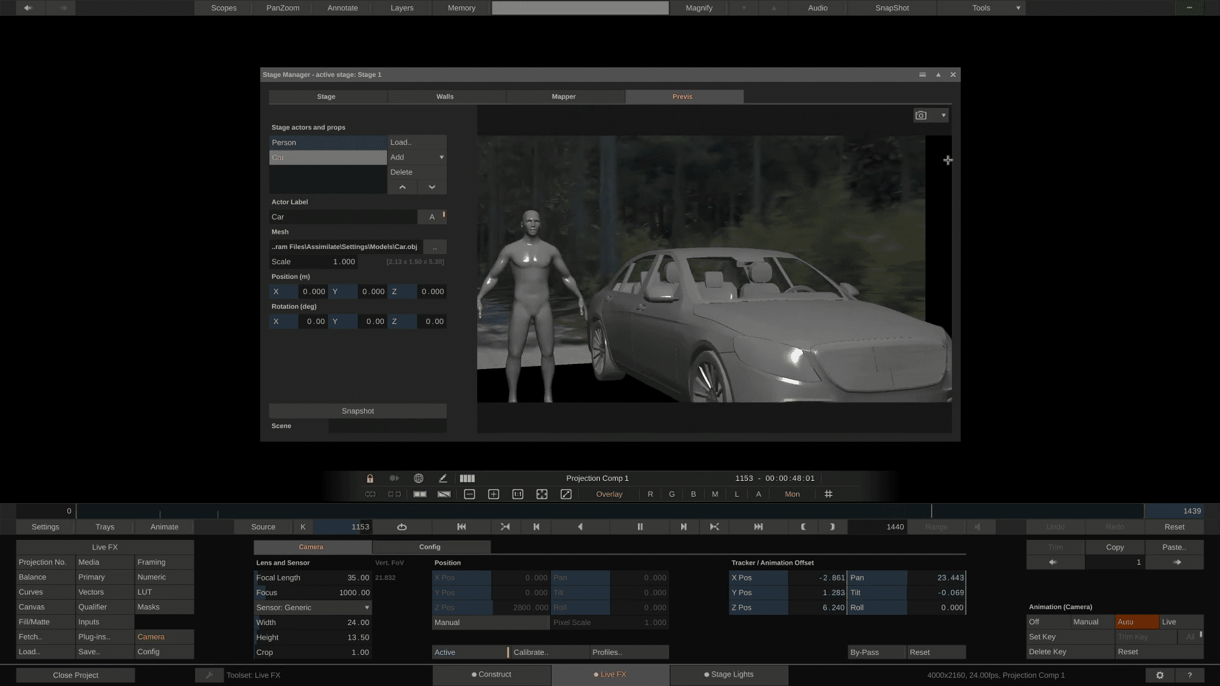This screenshot has width=1220, height=686.
Task: Click the globe icon in the viewer toolbar
Action: [x=419, y=478]
